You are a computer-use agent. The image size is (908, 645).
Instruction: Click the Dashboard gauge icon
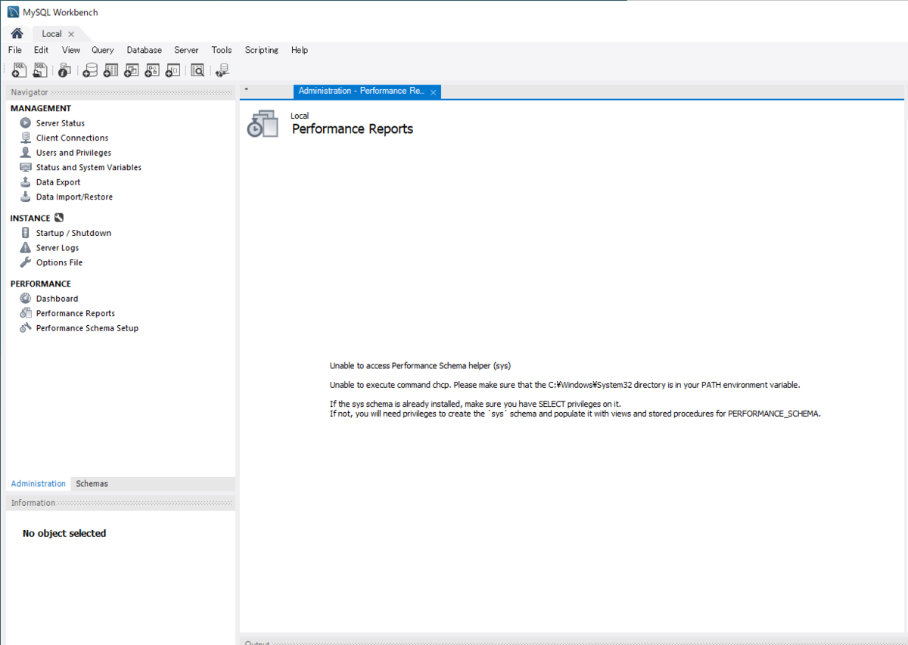pyautogui.click(x=26, y=299)
